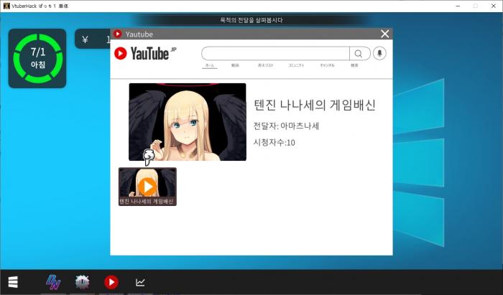This screenshot has height=295, width=503.
Task: Open the large featured stream thumbnail
Action: pos(187,121)
